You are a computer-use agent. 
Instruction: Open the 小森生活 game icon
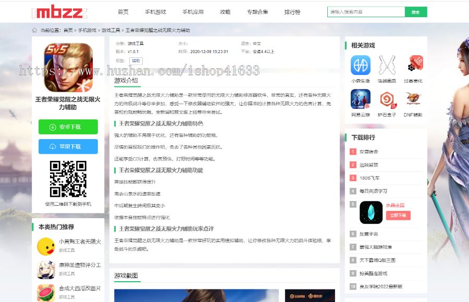361,65
